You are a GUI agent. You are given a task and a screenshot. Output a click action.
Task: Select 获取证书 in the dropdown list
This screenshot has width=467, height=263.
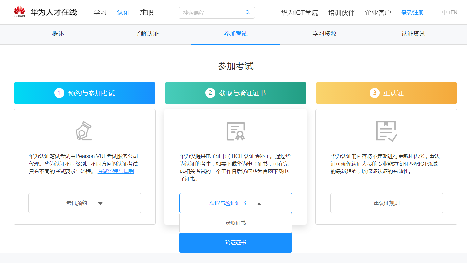235,222
